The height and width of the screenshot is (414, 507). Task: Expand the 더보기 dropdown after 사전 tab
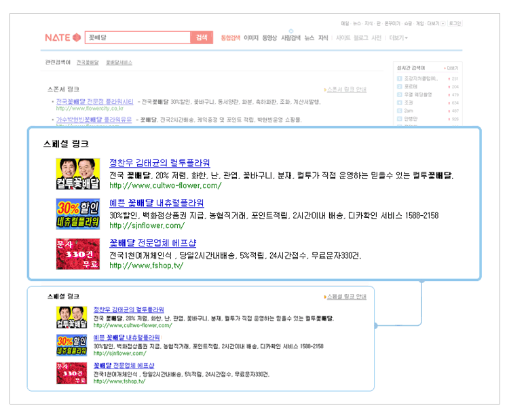pos(398,38)
